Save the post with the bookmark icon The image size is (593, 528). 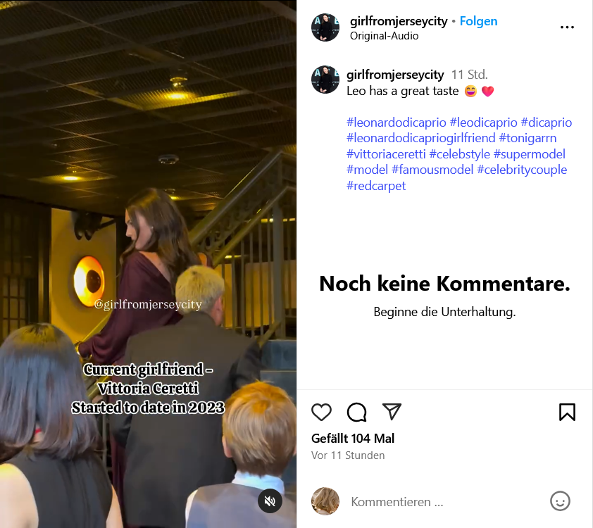567,412
